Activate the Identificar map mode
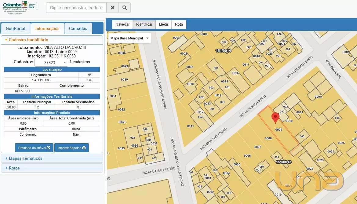The height and width of the screenshot is (204, 357). (144, 24)
